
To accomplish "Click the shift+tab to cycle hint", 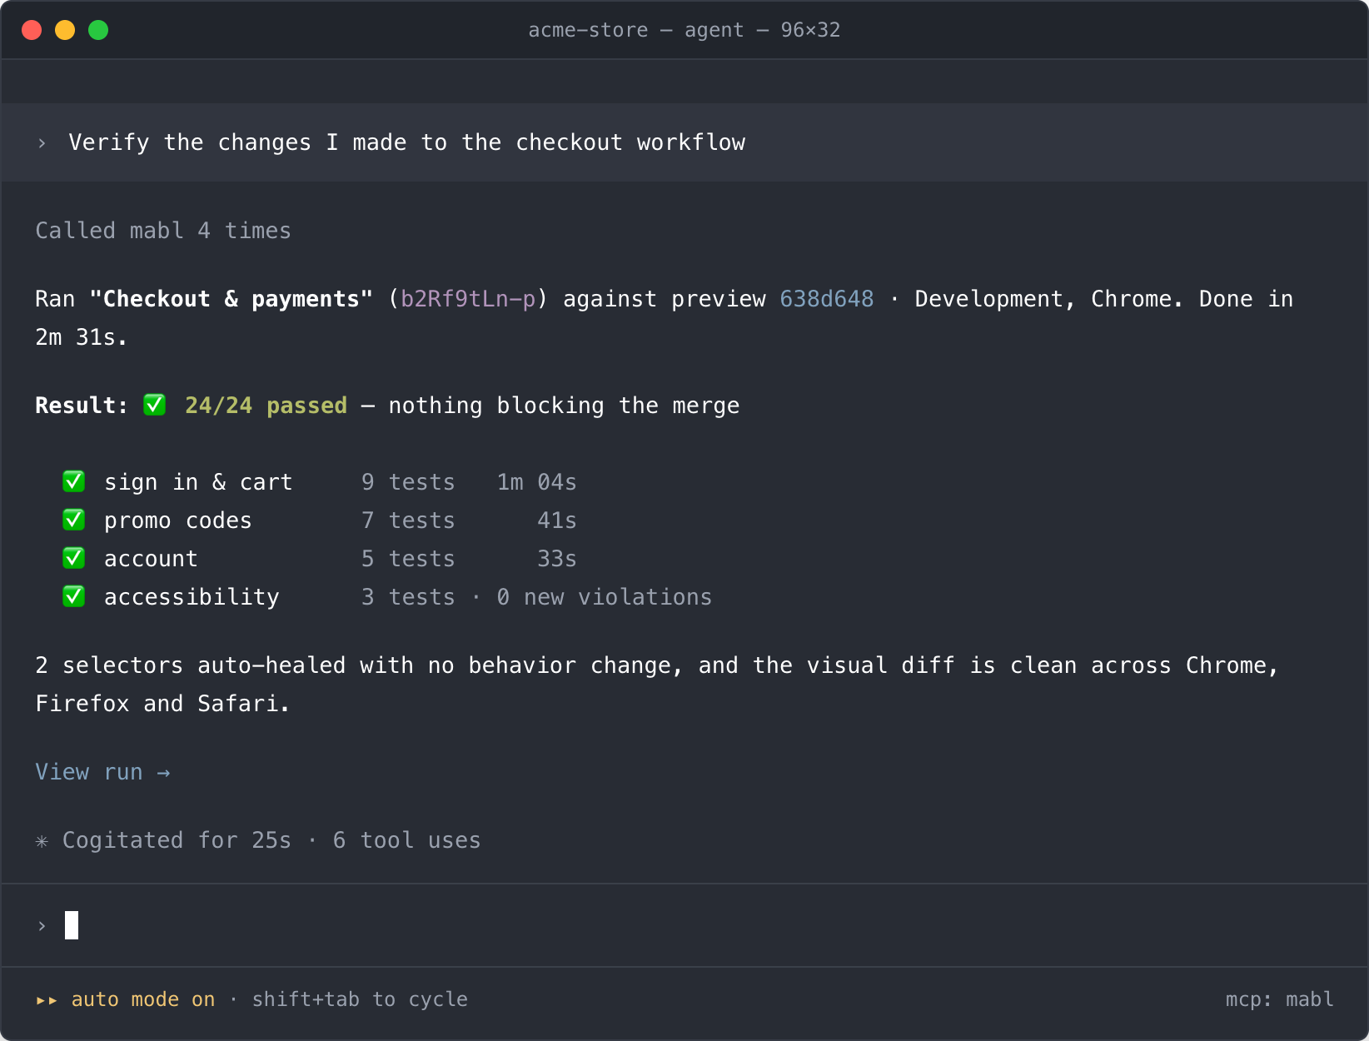I will pyautogui.click(x=360, y=999).
